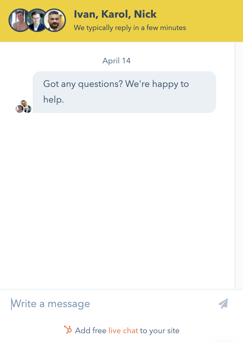Image resolution: width=243 pixels, height=343 pixels.
Task: Click the April 14 date label
Action: pyautogui.click(x=117, y=61)
